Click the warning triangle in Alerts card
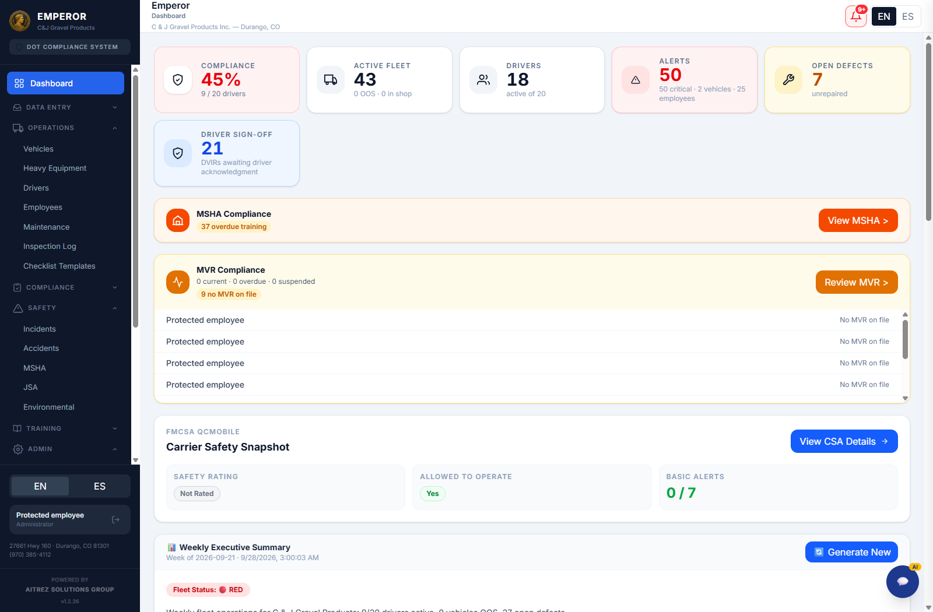The width and height of the screenshot is (933, 612). point(636,80)
